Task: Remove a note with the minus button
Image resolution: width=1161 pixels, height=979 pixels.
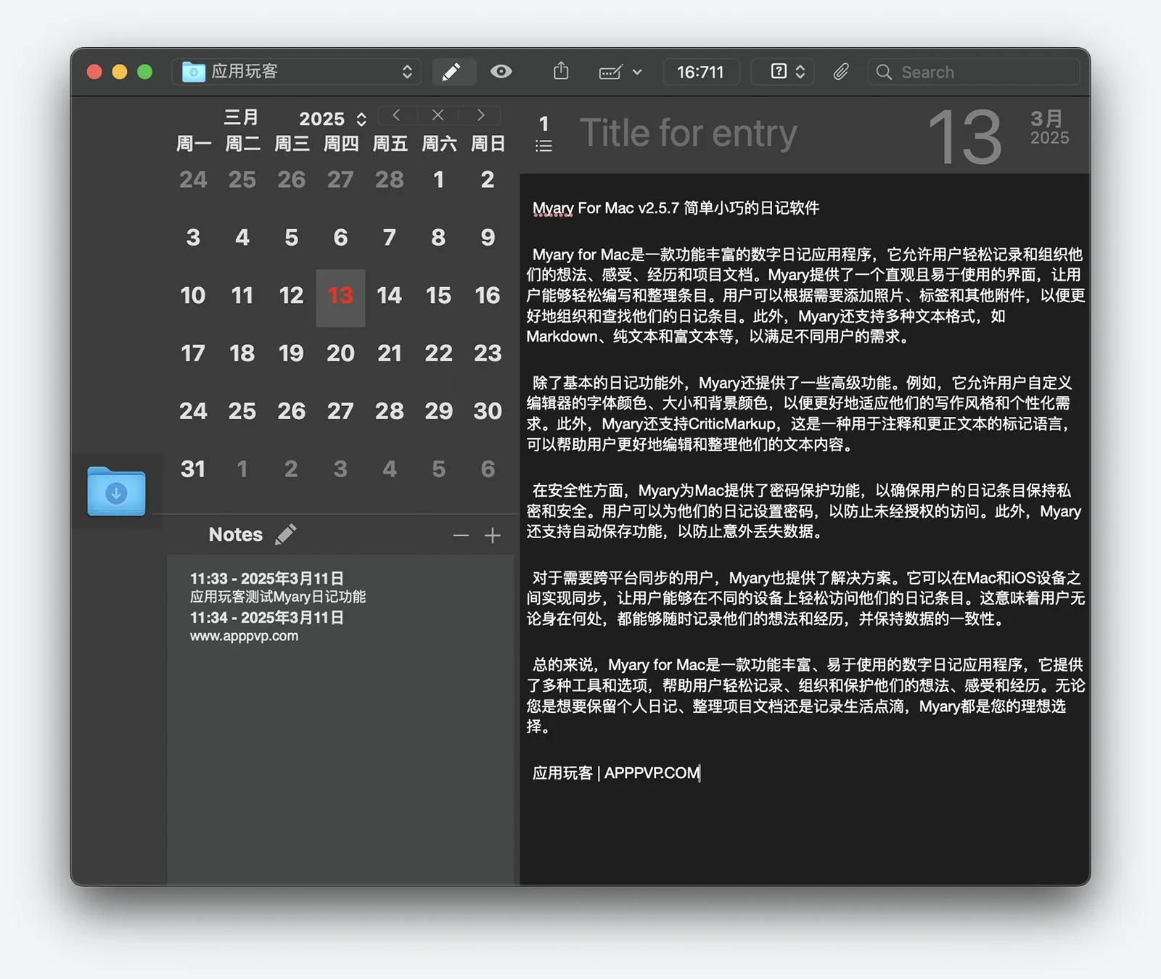Action: pos(461,535)
